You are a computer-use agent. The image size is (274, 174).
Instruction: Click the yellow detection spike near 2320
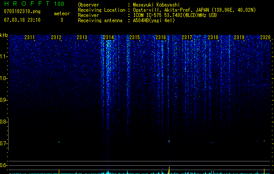point(264,171)
